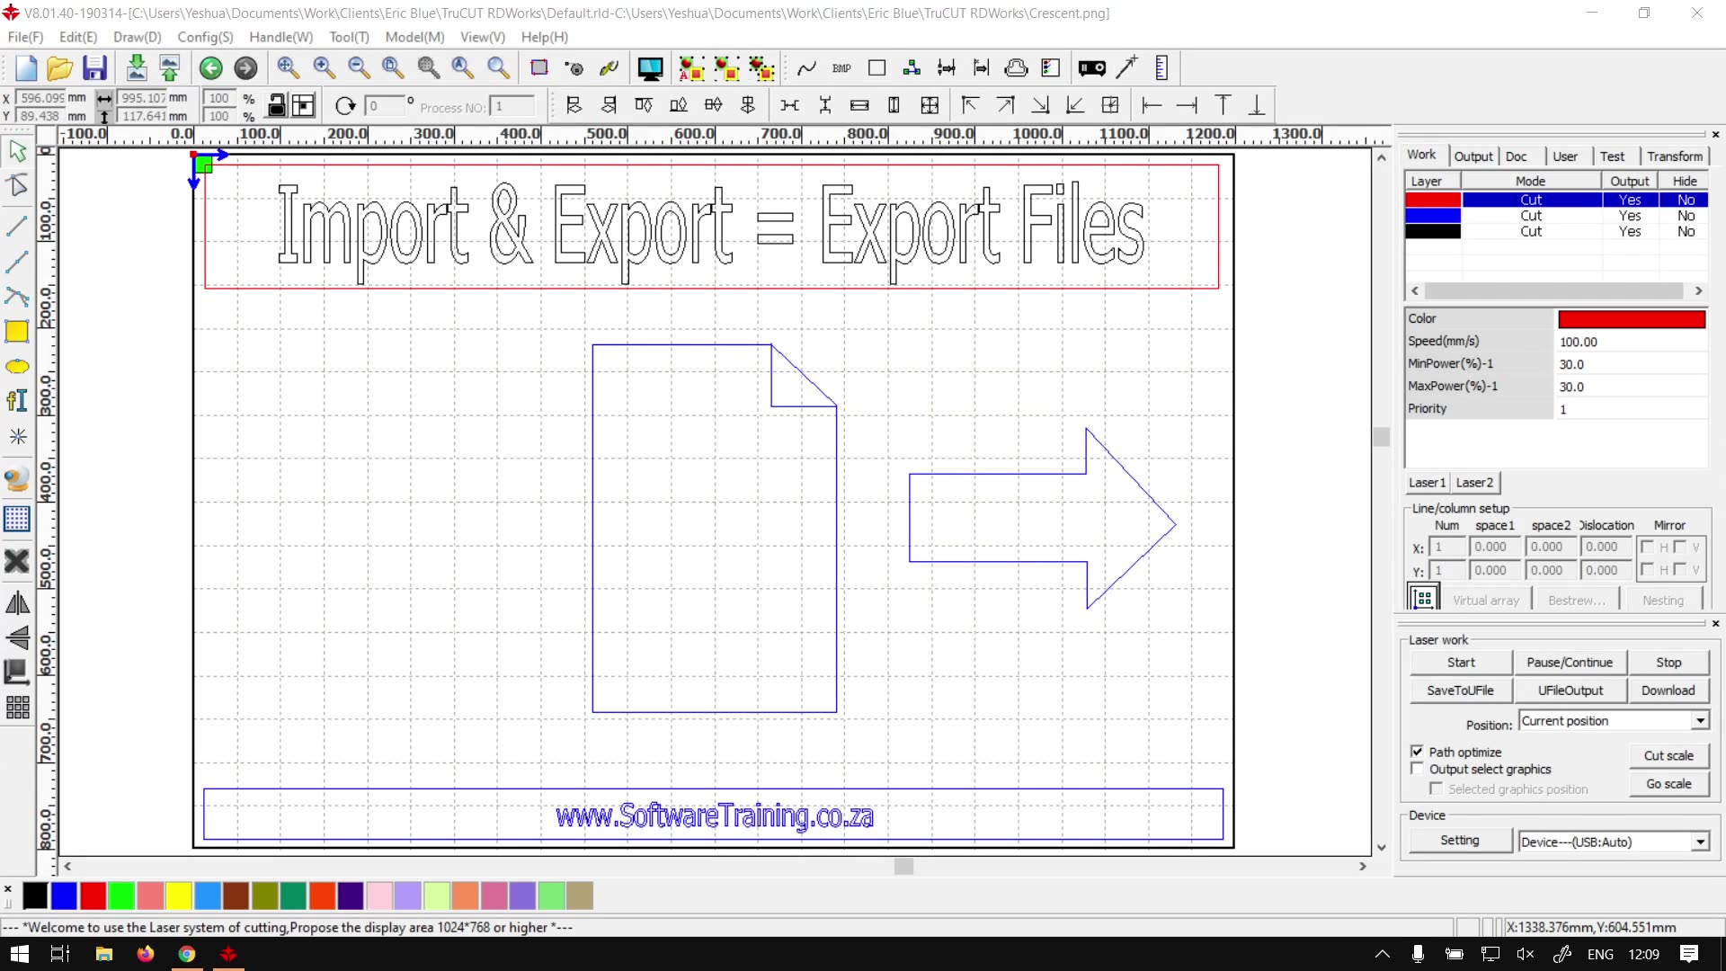Screen dimensions: 1726x971
Task: Select the text tool in left toolbar
Action: [x=17, y=401]
